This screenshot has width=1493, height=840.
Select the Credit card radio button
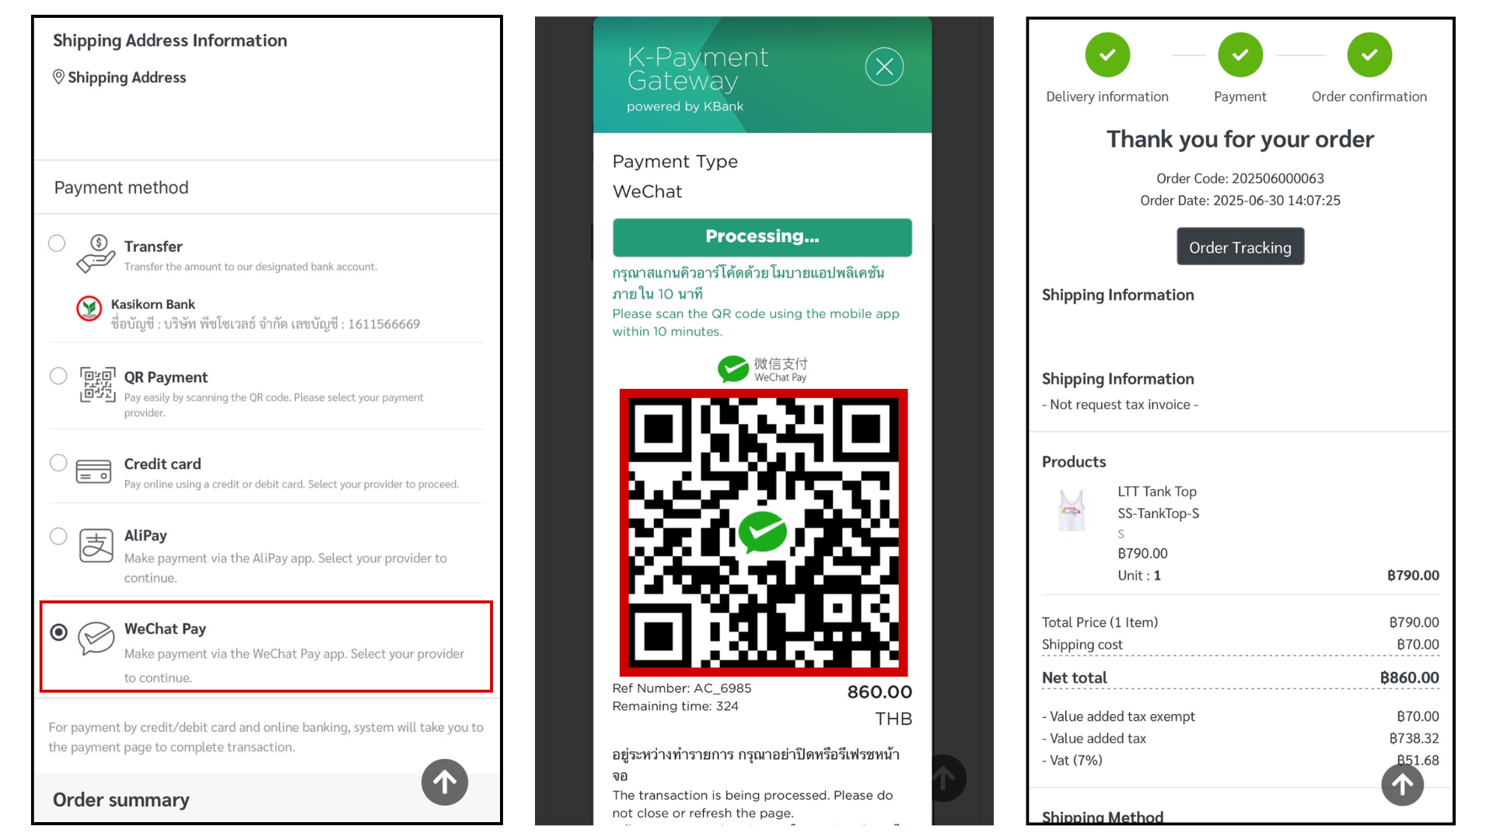pyautogui.click(x=58, y=463)
